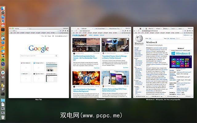Click the TOP LIST menu on MakeUseOf

(102, 35)
